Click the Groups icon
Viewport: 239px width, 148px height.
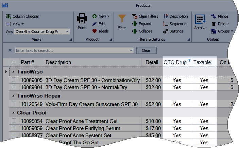[x=214, y=31]
